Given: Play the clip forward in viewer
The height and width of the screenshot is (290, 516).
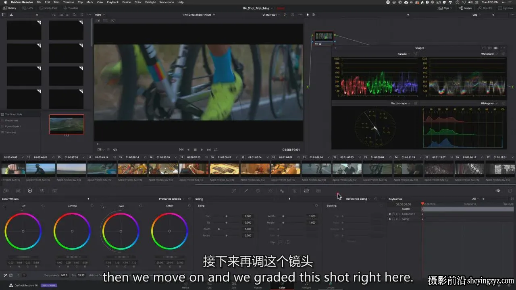Looking at the screenshot, I should coord(202,150).
